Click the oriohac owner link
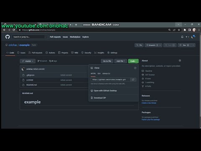The width and height of the screenshot is (201, 151). pyautogui.click(x=13, y=45)
